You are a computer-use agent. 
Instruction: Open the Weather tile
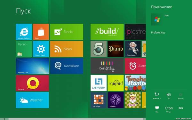32,100
